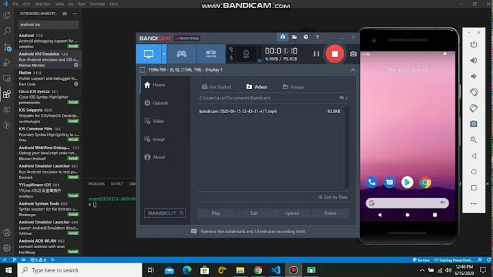This screenshot has height=277, width=493.
Task: Click emulator toolbar Back triangle
Action: [474, 156]
